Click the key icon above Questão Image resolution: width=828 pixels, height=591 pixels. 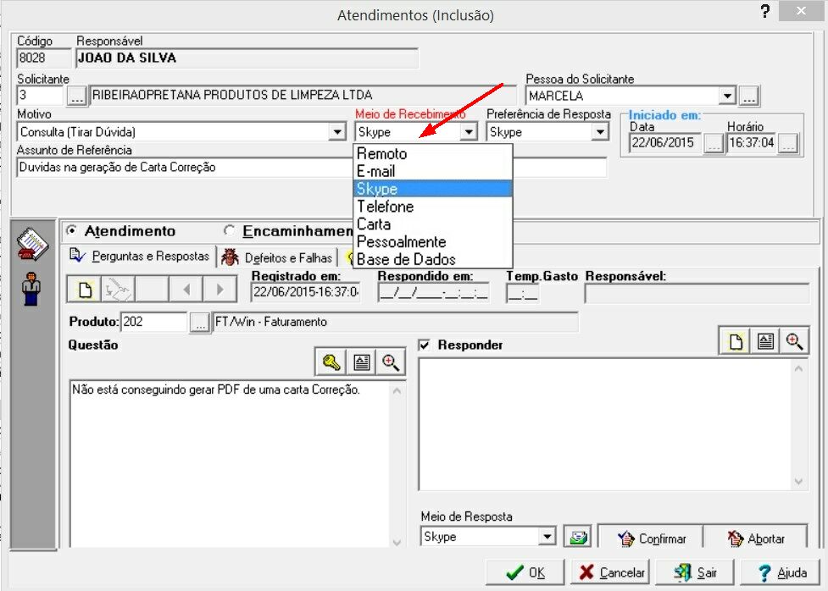pyautogui.click(x=331, y=362)
